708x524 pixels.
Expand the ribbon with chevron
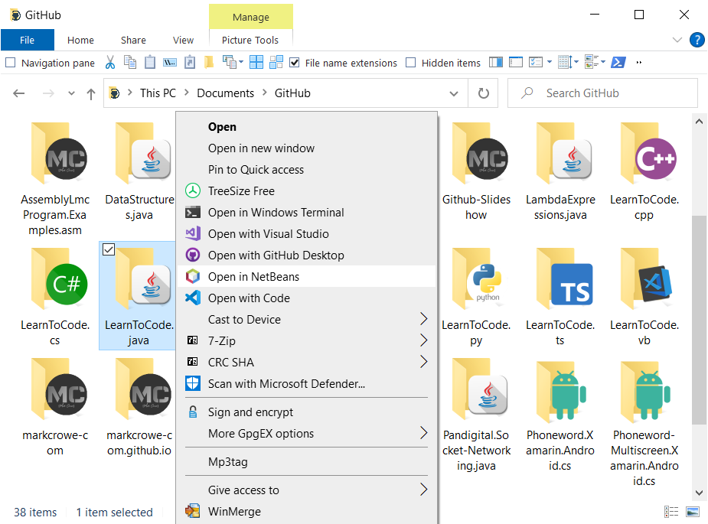click(677, 40)
